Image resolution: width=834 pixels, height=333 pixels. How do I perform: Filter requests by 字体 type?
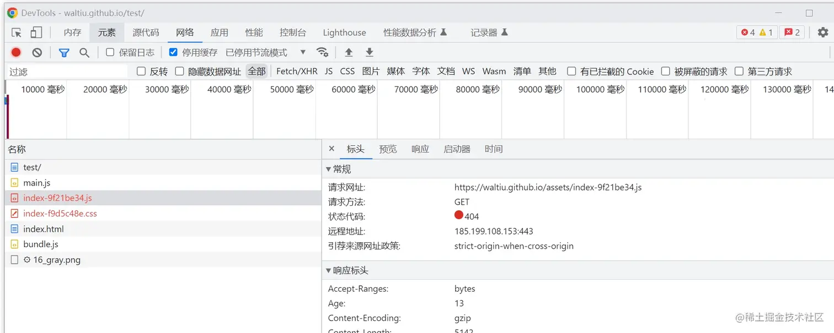coord(421,71)
